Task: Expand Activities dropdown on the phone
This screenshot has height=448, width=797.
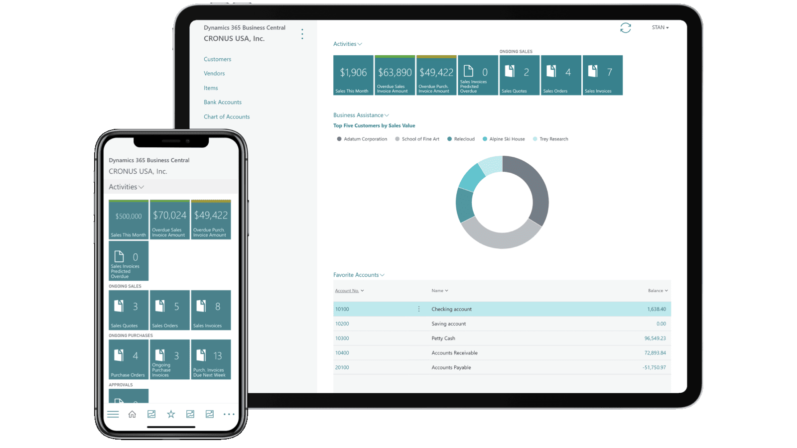Action: coord(141,187)
